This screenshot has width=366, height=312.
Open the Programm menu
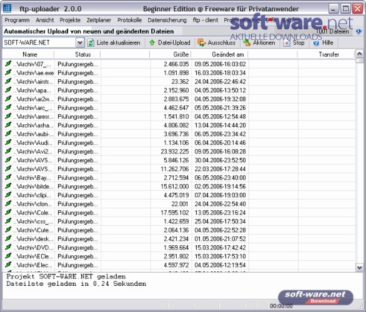pos(17,21)
